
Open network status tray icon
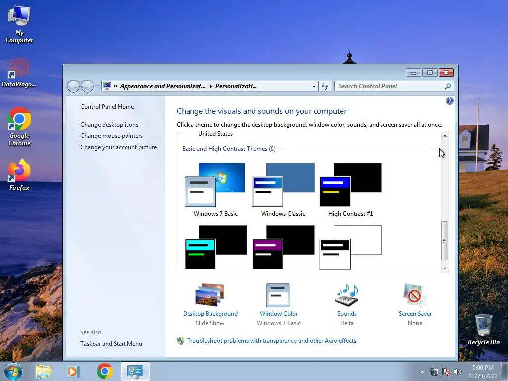coord(434,372)
